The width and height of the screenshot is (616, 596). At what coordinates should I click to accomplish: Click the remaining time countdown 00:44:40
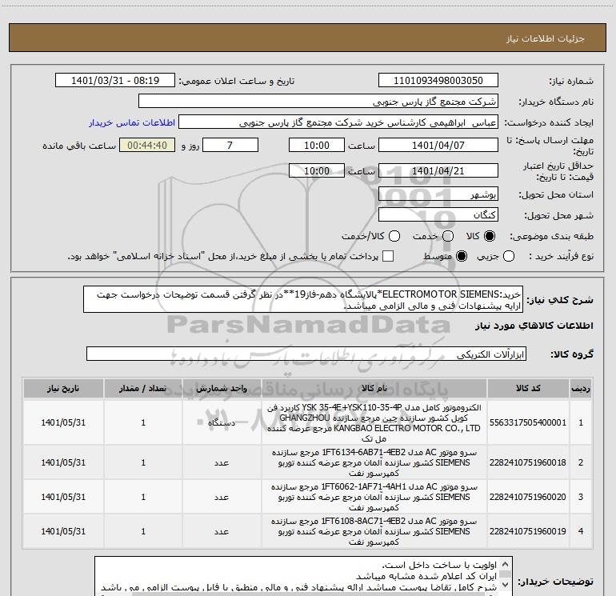147,146
